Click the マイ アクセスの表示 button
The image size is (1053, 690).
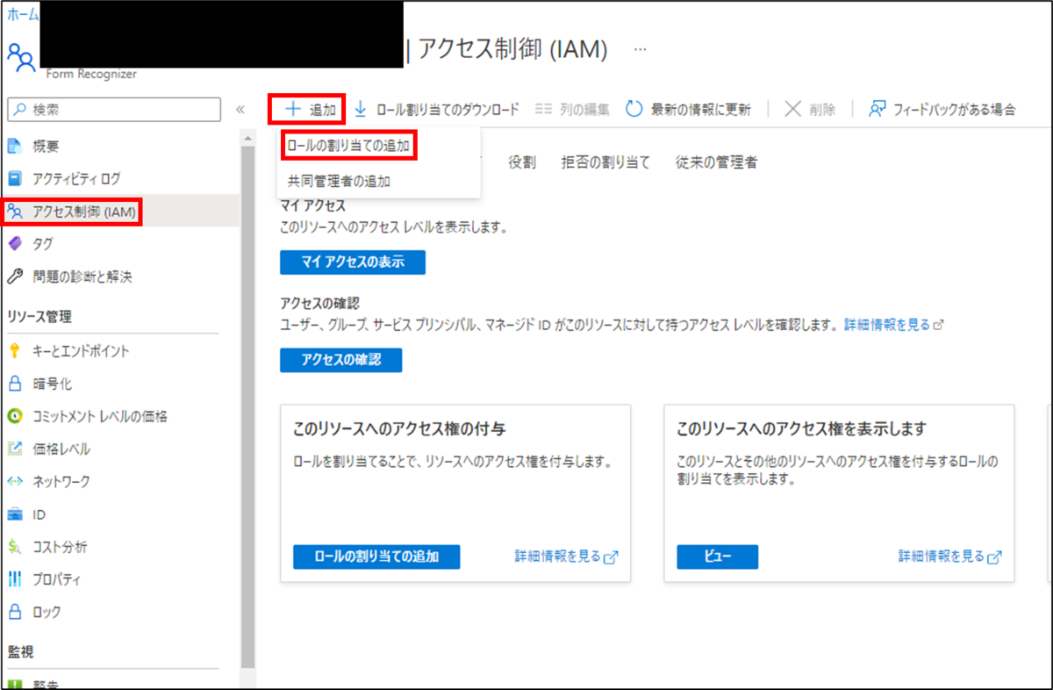353,262
